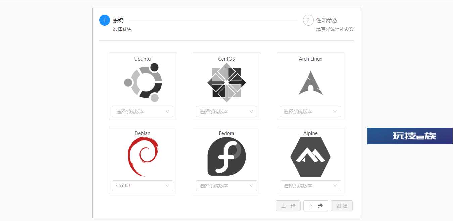Click the Debian swirl logo
Screen dimensions: 453x221
tap(143, 157)
